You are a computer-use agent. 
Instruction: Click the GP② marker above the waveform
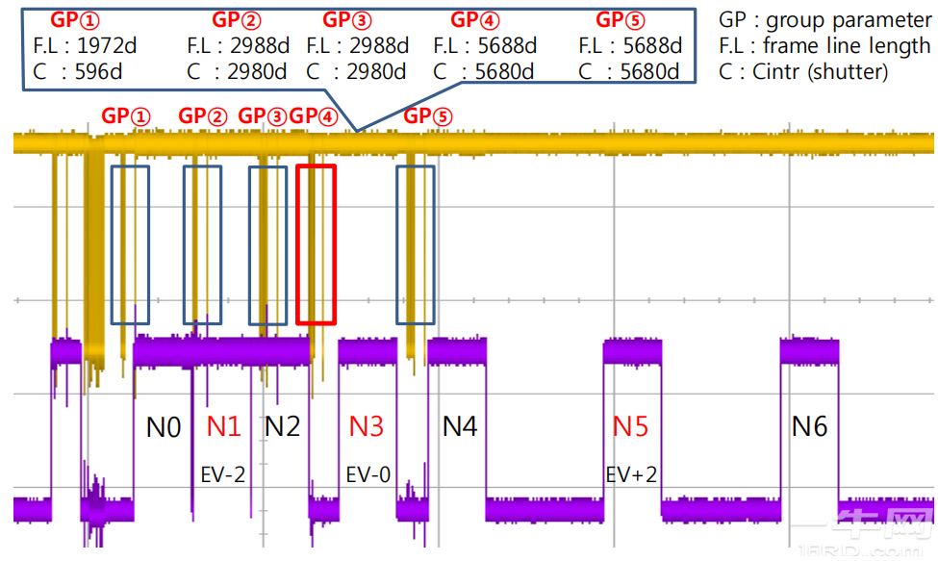pyautogui.click(x=203, y=116)
